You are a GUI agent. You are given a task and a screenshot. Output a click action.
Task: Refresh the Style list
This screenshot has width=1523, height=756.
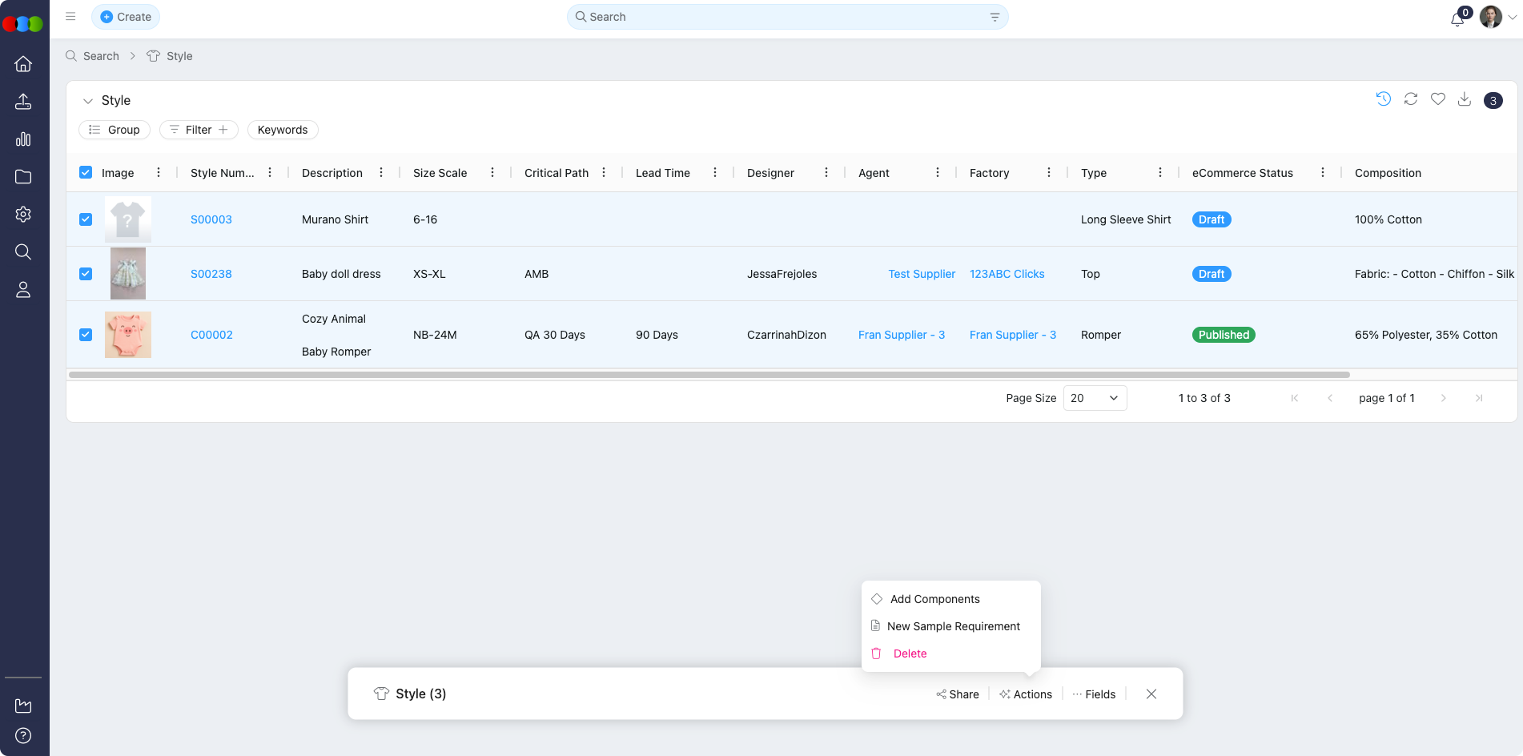click(x=1411, y=99)
